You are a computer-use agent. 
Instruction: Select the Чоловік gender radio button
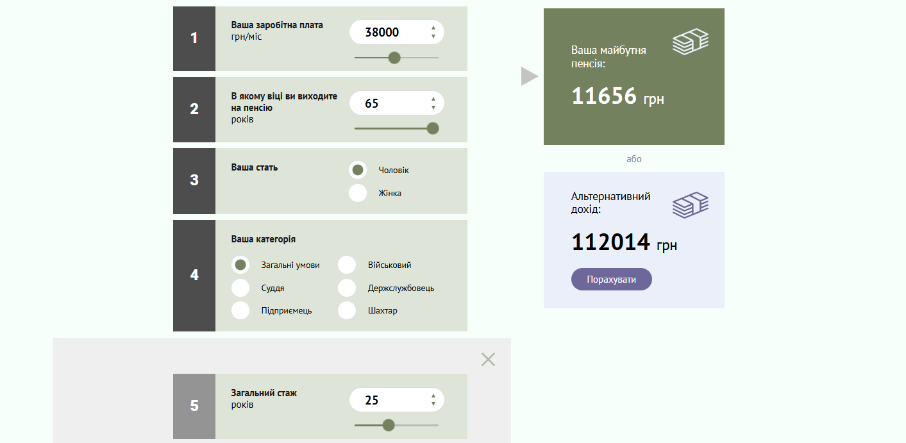(x=358, y=170)
